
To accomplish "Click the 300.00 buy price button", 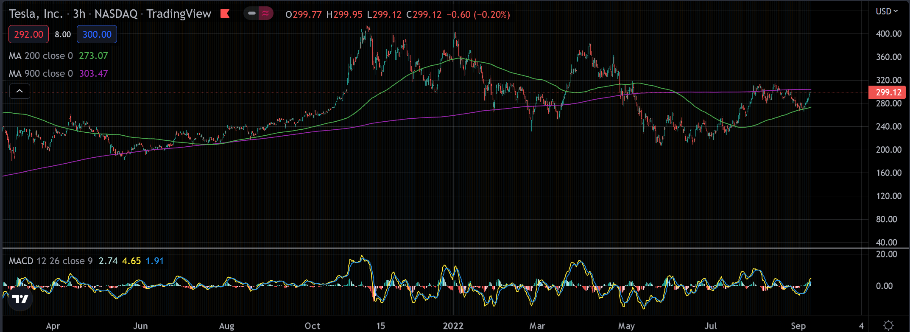I will 97,34.
